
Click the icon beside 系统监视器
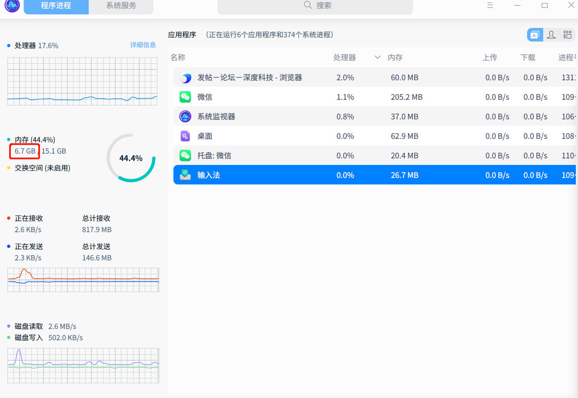click(x=186, y=116)
